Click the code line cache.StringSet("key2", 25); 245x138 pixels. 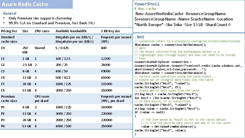point(158,87)
